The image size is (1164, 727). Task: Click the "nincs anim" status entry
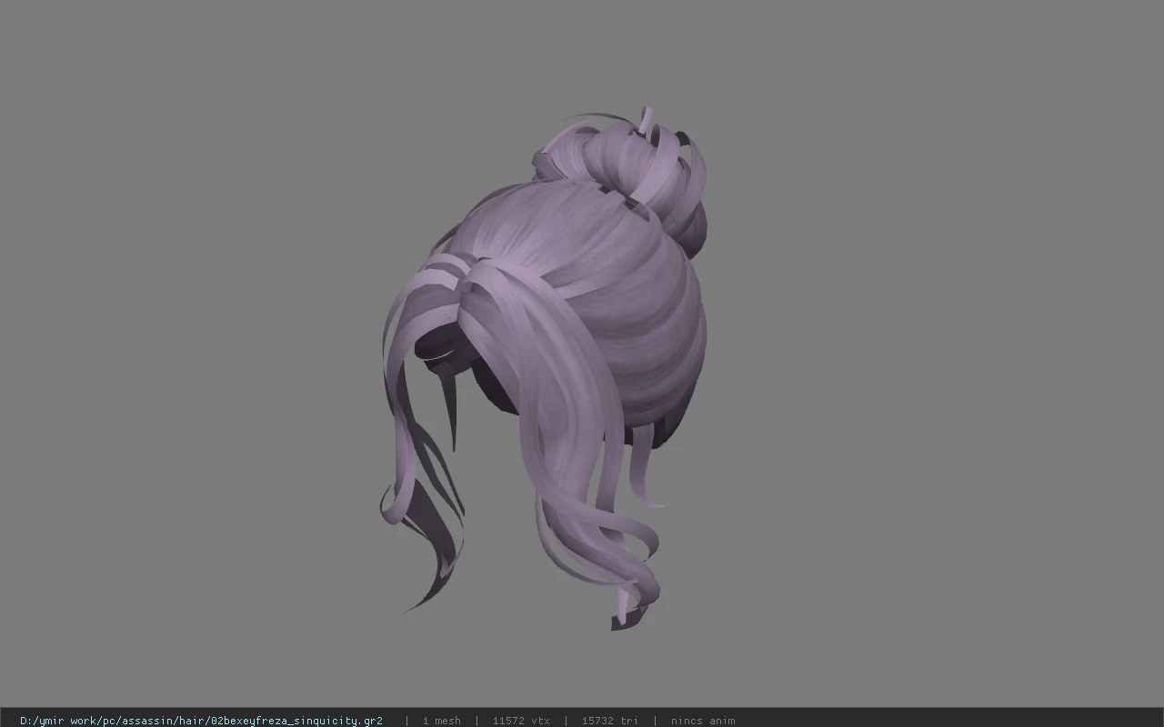[703, 721]
